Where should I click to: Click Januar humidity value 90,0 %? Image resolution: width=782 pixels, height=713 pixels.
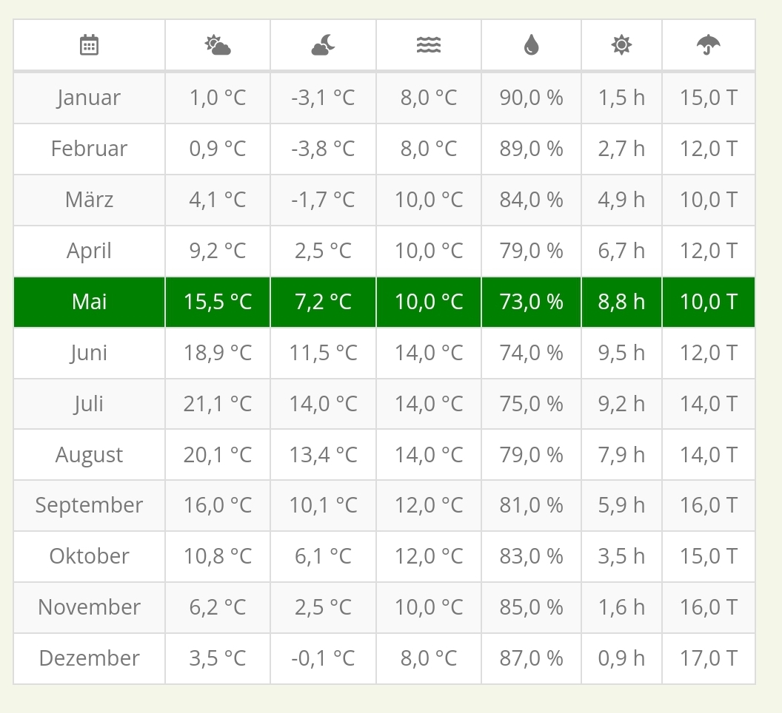(x=531, y=98)
